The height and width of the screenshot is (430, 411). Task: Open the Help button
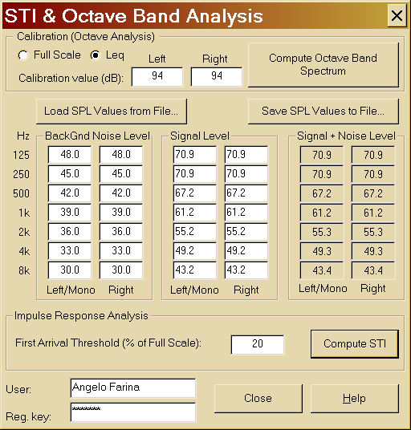pyautogui.click(x=355, y=398)
